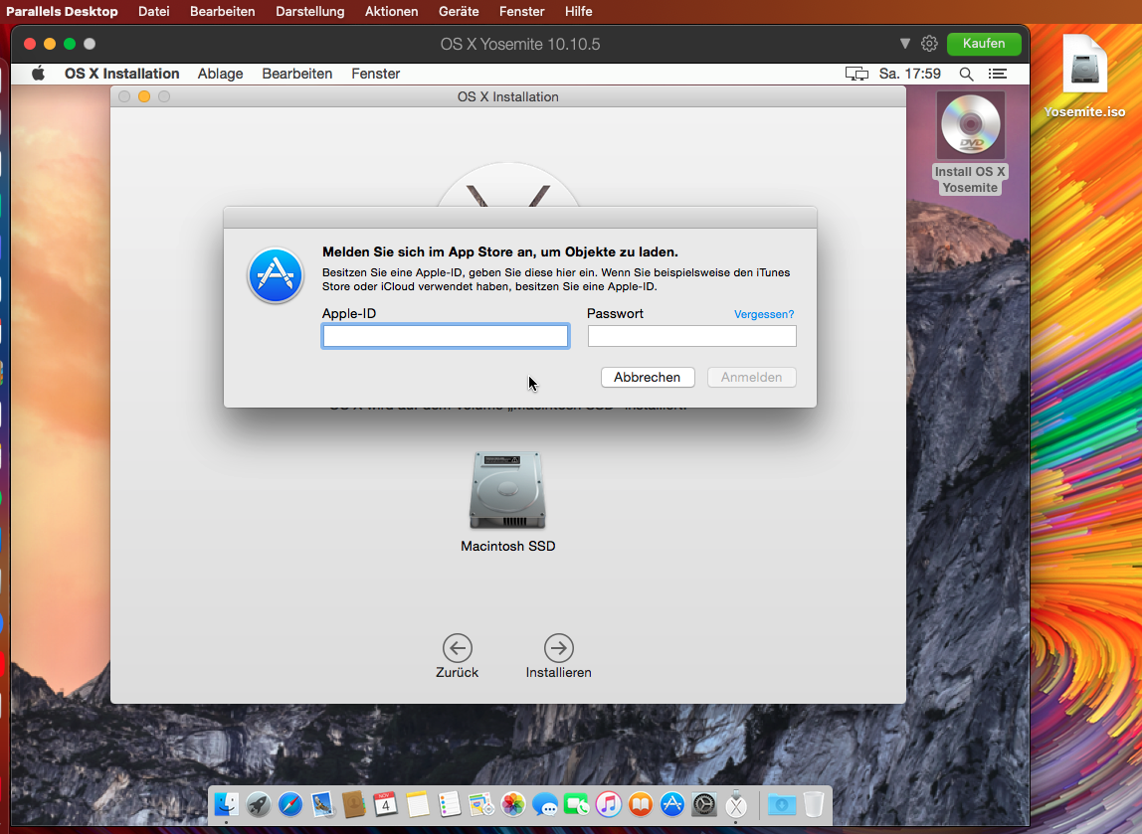Open the Parallels Bearbeiten menu

(x=222, y=12)
